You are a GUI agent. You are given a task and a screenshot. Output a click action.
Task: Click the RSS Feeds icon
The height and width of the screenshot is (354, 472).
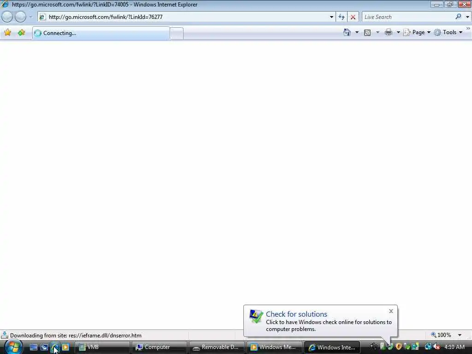(367, 33)
